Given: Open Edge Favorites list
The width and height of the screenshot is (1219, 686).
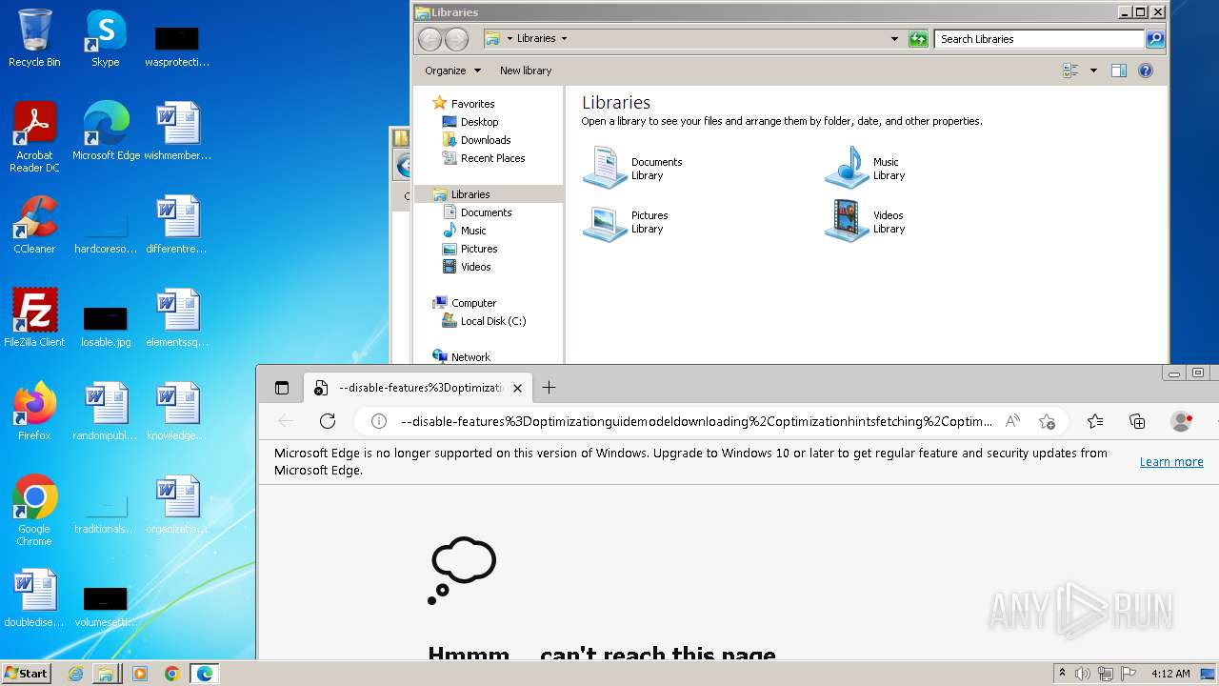Looking at the screenshot, I should point(1095,421).
